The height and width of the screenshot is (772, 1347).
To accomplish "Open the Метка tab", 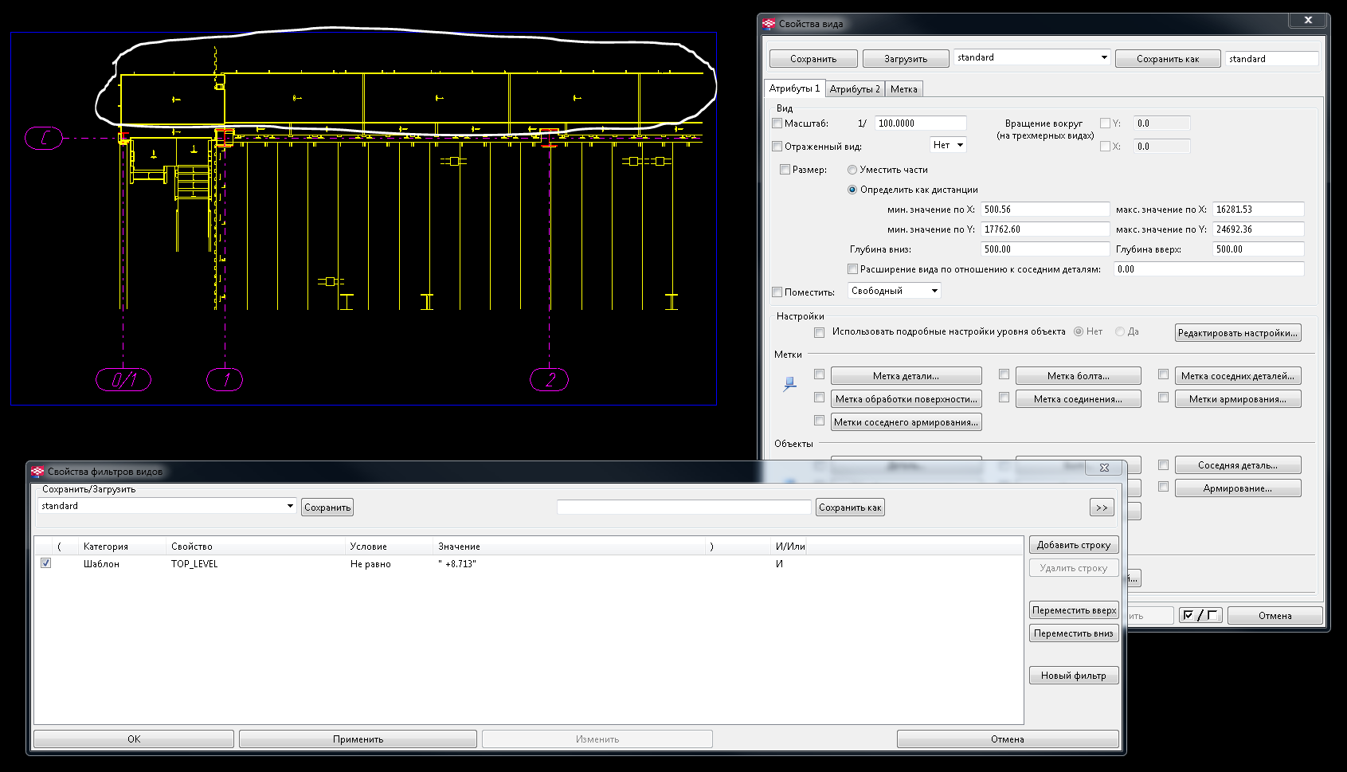I will (x=903, y=89).
